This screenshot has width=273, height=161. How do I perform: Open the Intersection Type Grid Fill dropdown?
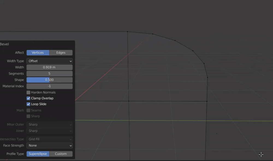(49, 139)
